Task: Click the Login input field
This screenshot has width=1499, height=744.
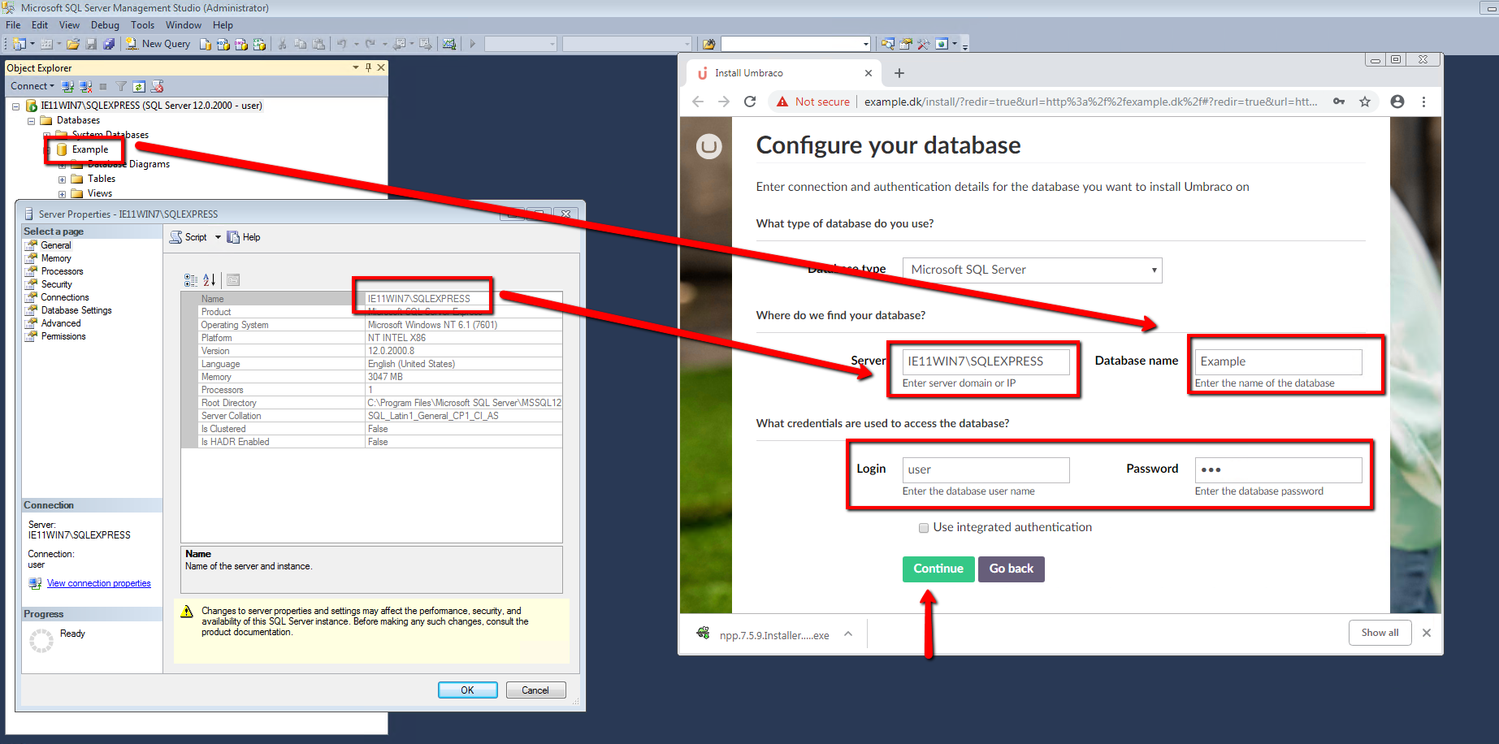Action: 986,469
